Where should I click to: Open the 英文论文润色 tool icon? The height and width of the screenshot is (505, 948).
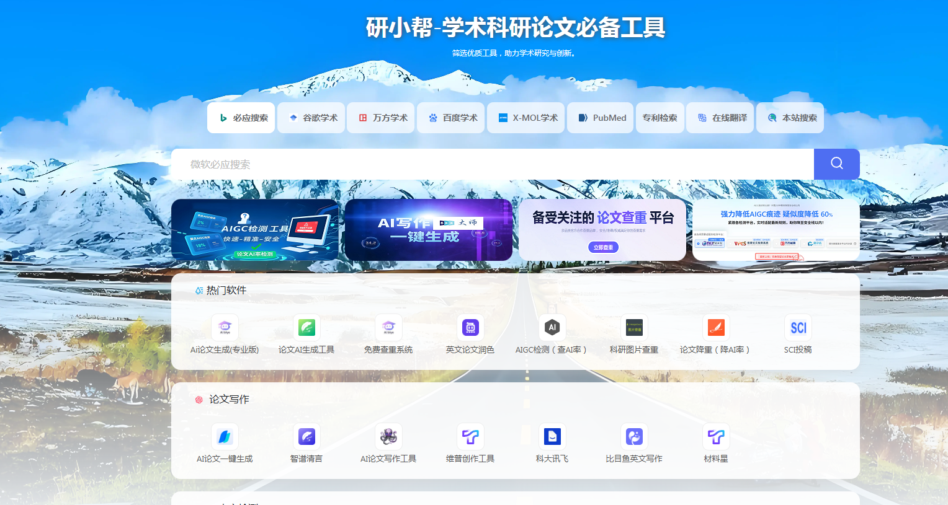point(470,328)
